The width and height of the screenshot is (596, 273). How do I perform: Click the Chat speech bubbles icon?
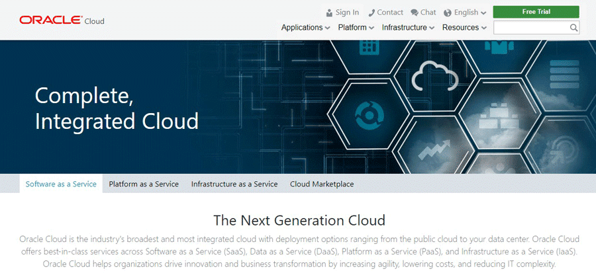tap(415, 13)
